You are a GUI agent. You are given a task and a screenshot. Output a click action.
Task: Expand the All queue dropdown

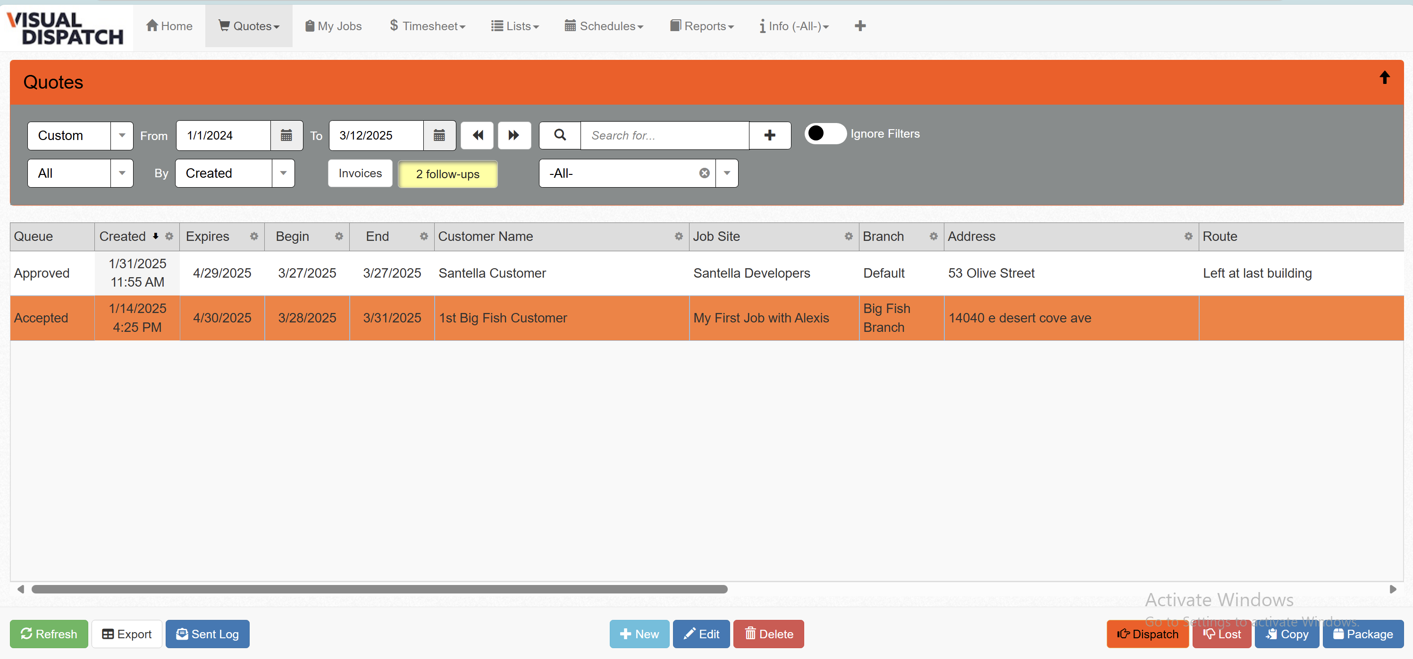[122, 173]
